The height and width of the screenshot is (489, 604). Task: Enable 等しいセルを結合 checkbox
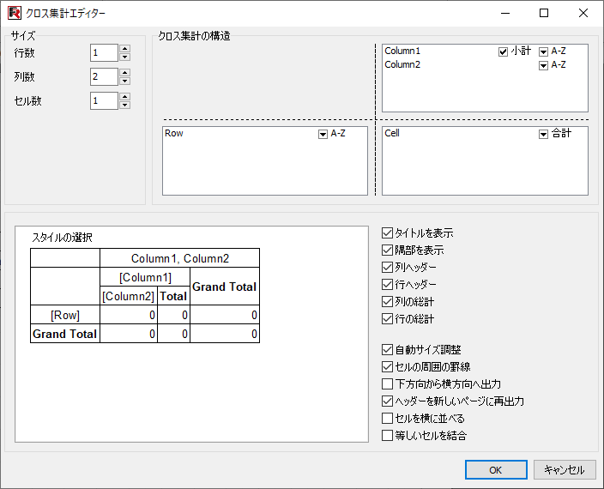point(388,436)
